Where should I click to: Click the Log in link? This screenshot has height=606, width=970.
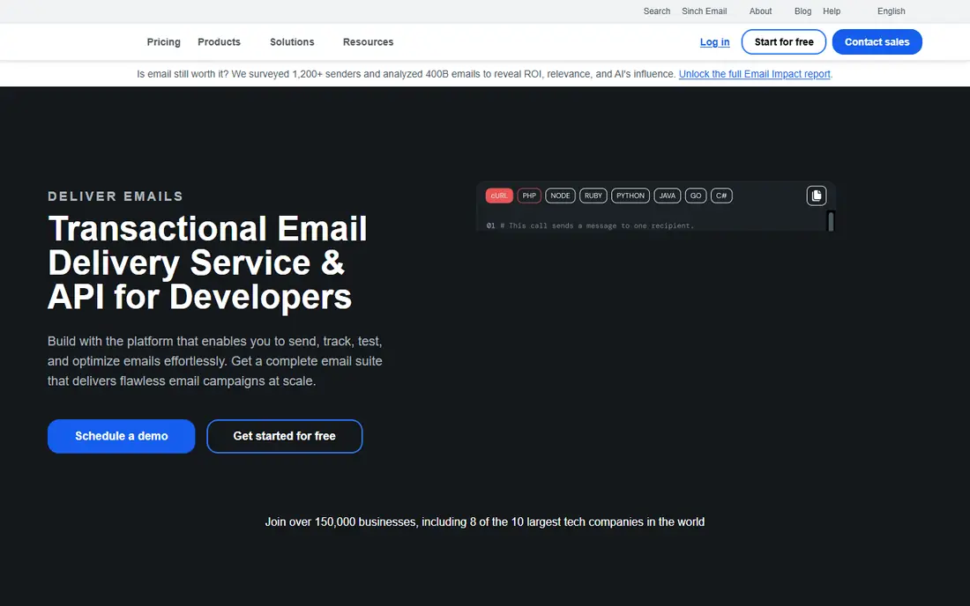pyautogui.click(x=714, y=42)
